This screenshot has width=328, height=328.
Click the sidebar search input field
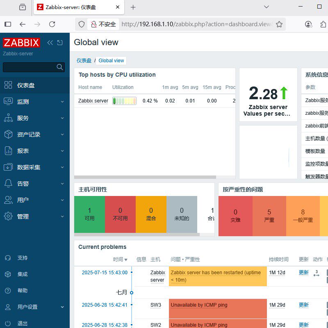point(34,67)
